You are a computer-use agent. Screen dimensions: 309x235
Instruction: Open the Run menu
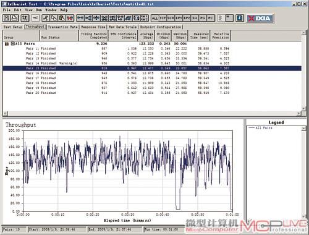point(39,10)
